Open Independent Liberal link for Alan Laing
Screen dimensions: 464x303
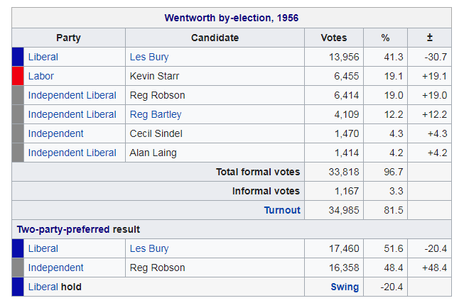72,153
